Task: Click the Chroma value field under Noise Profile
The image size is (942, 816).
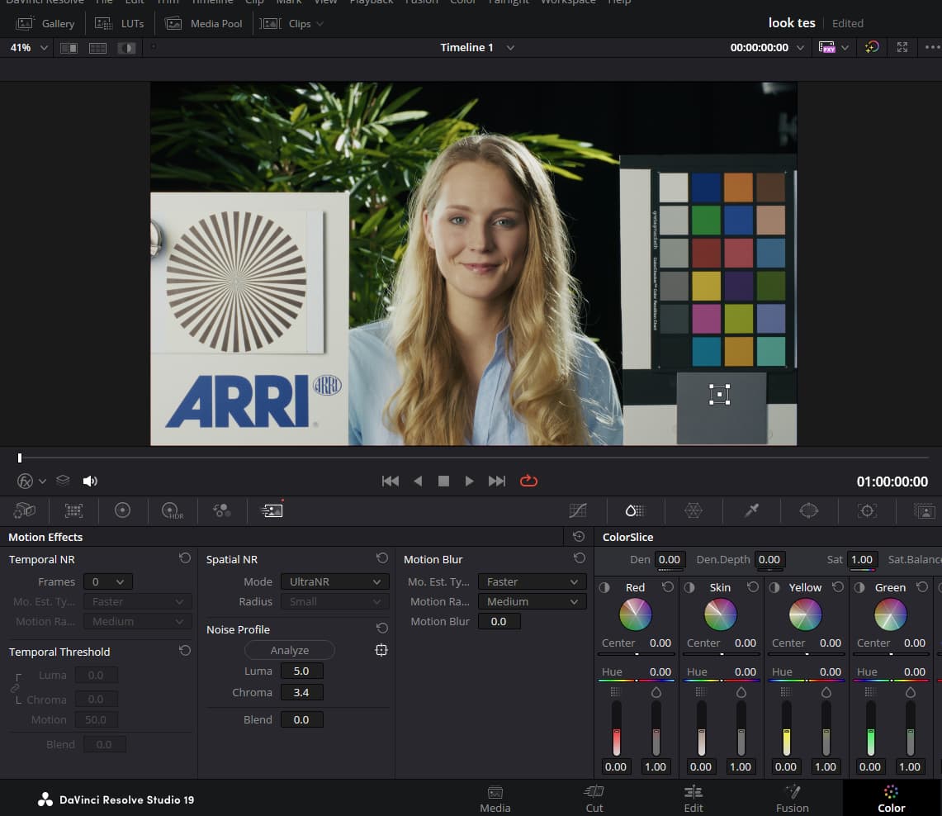Action: [x=301, y=692]
